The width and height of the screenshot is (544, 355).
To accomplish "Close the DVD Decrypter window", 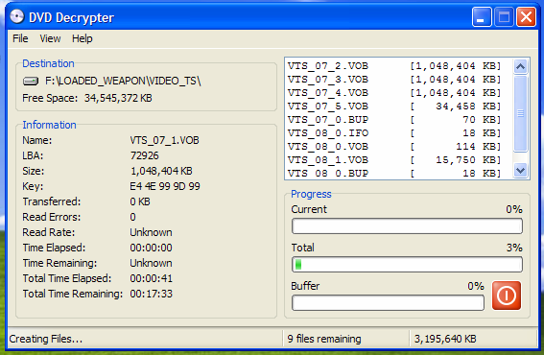I will click(x=527, y=16).
